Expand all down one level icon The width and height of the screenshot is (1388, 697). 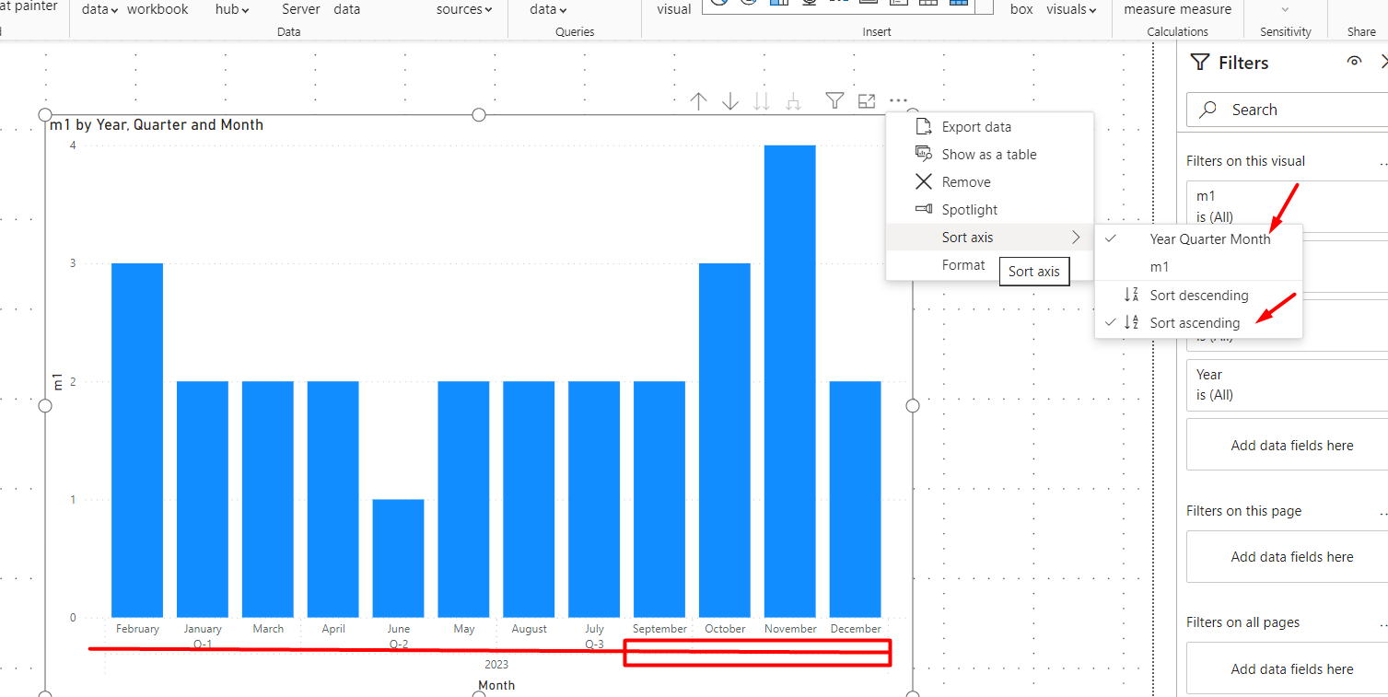[x=793, y=101]
